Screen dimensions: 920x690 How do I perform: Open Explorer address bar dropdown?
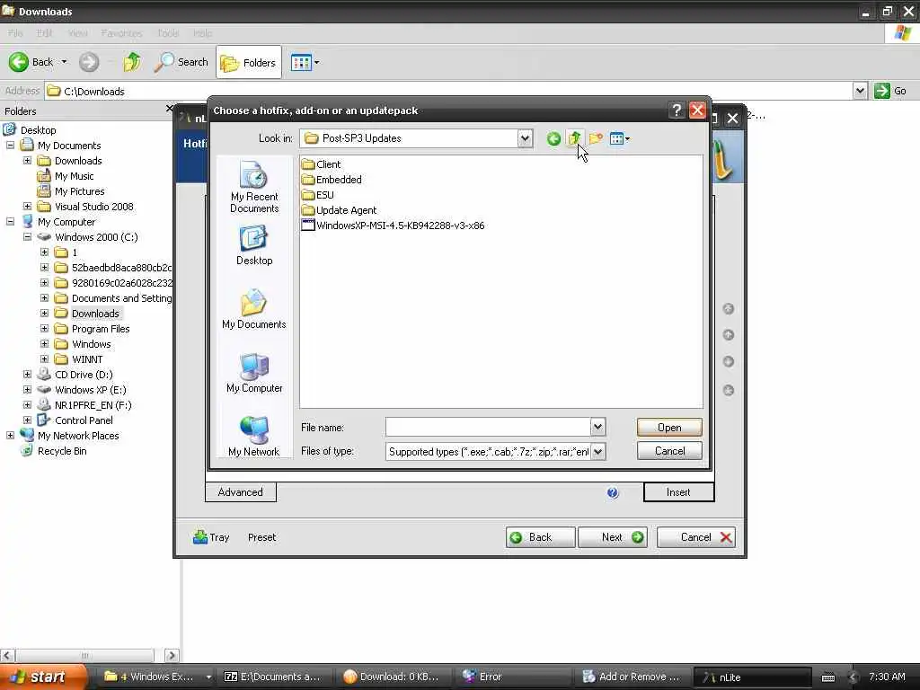tap(860, 91)
